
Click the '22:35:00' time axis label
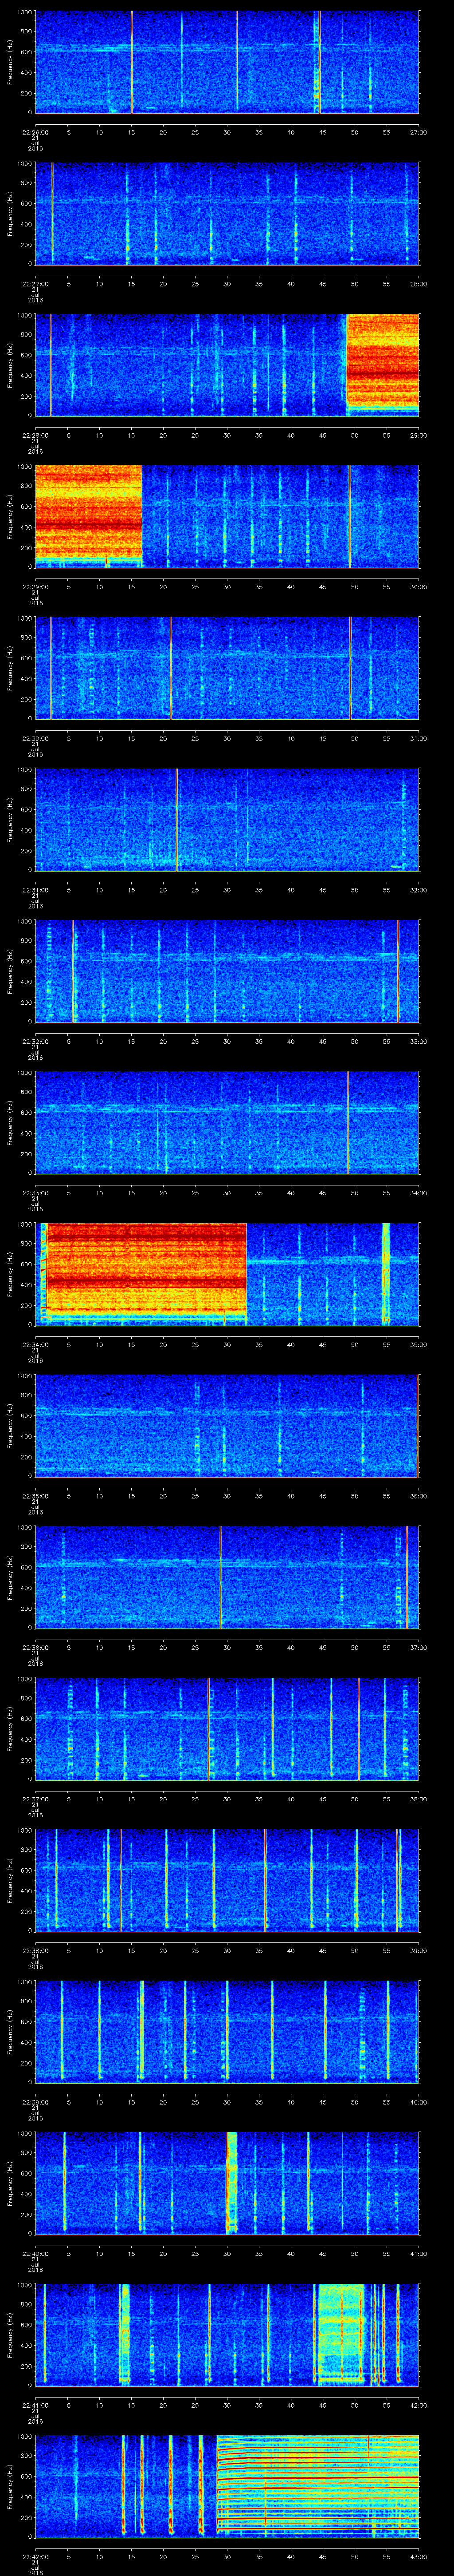click(35, 1496)
